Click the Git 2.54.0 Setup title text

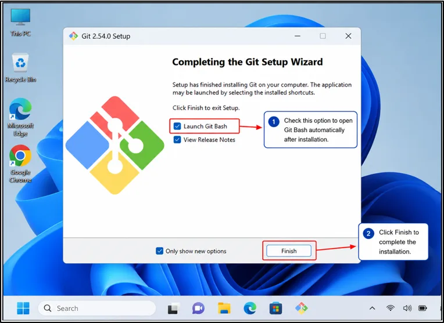pyautogui.click(x=106, y=36)
